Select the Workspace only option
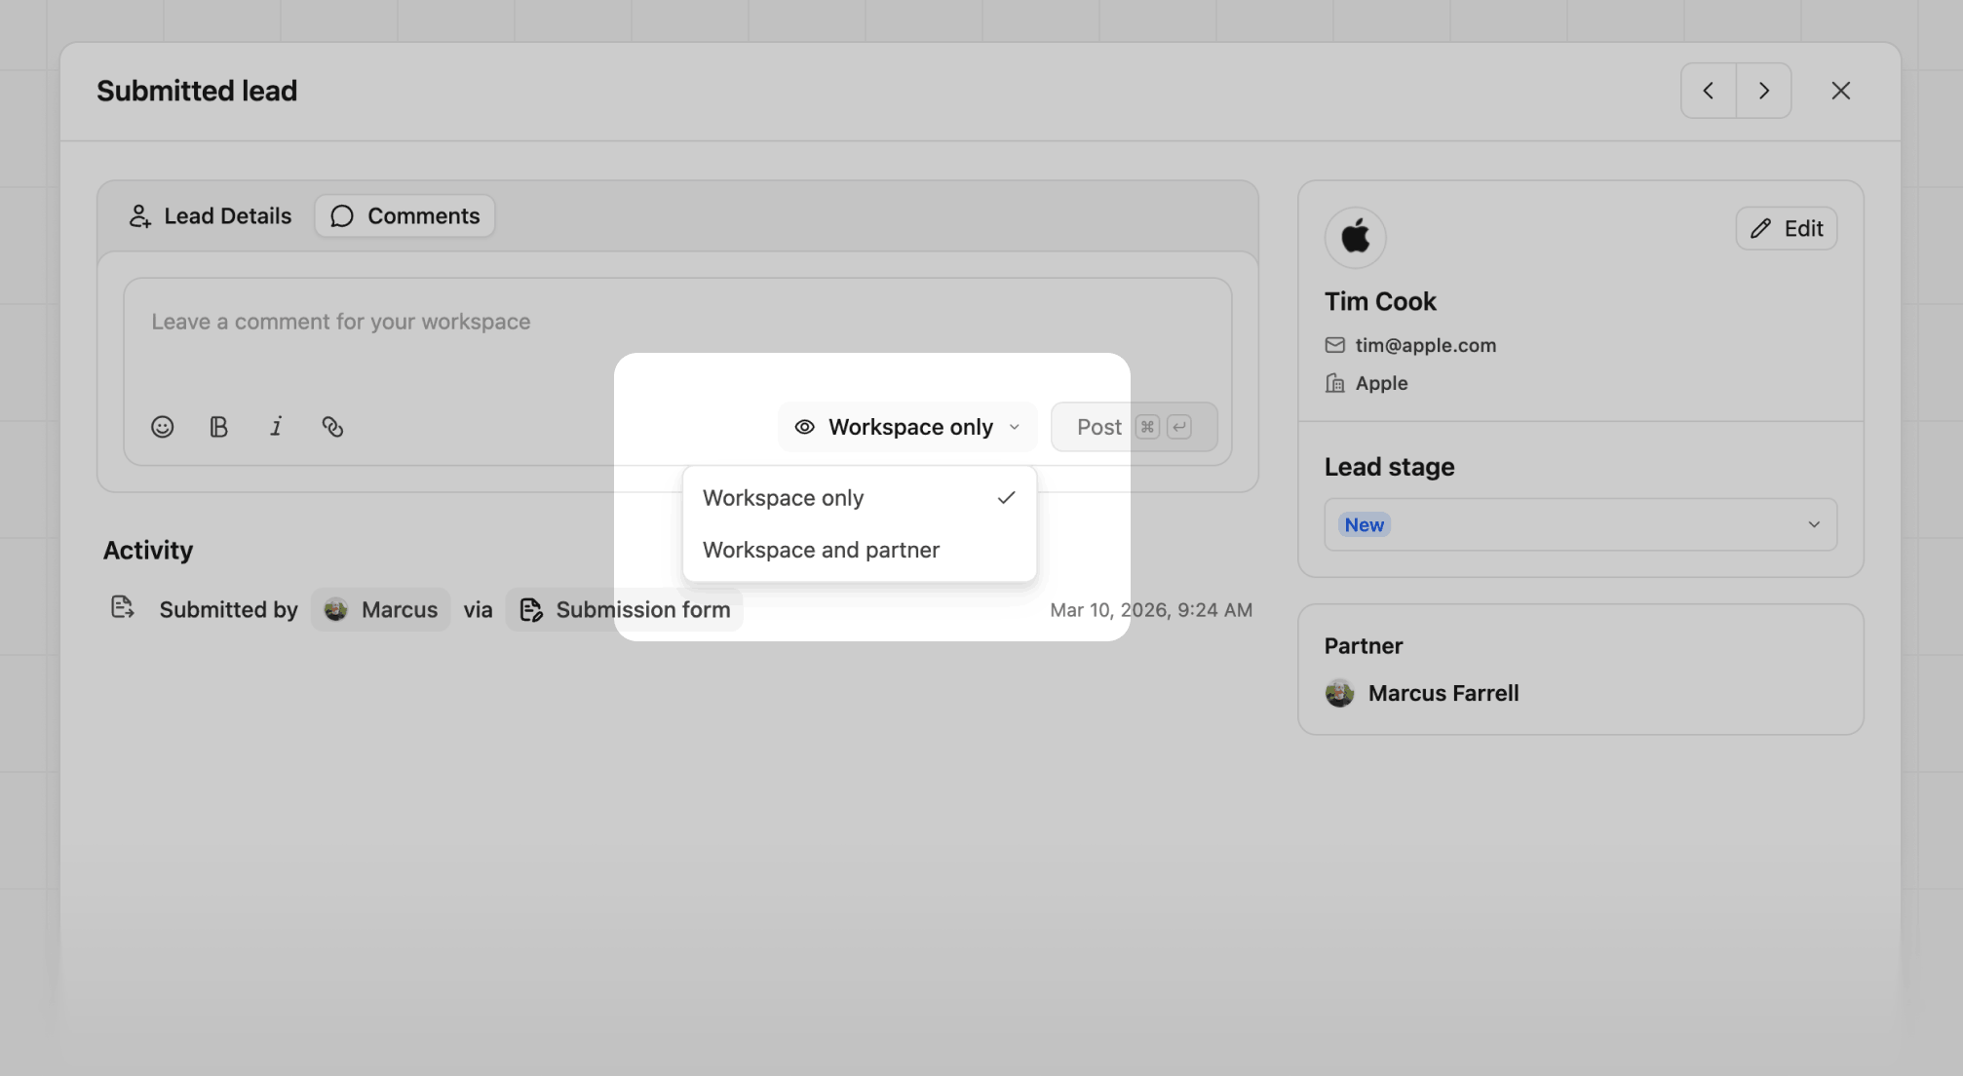Viewport: 1963px width, 1076px height. point(860,498)
